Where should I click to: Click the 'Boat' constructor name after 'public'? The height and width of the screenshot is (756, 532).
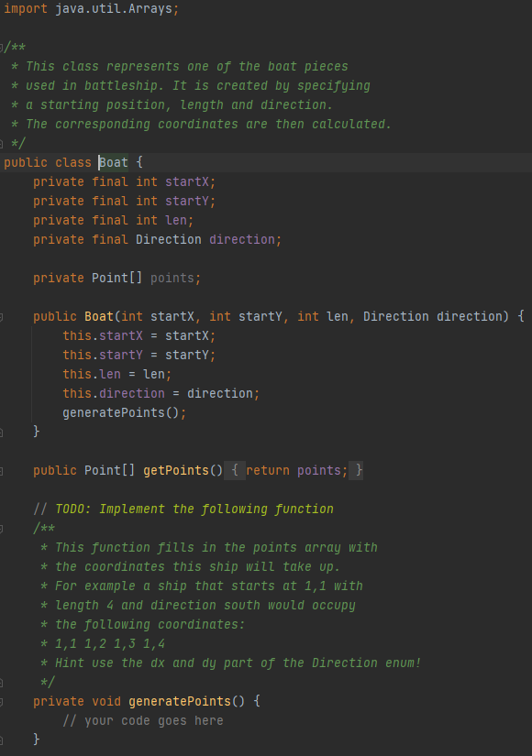99,316
